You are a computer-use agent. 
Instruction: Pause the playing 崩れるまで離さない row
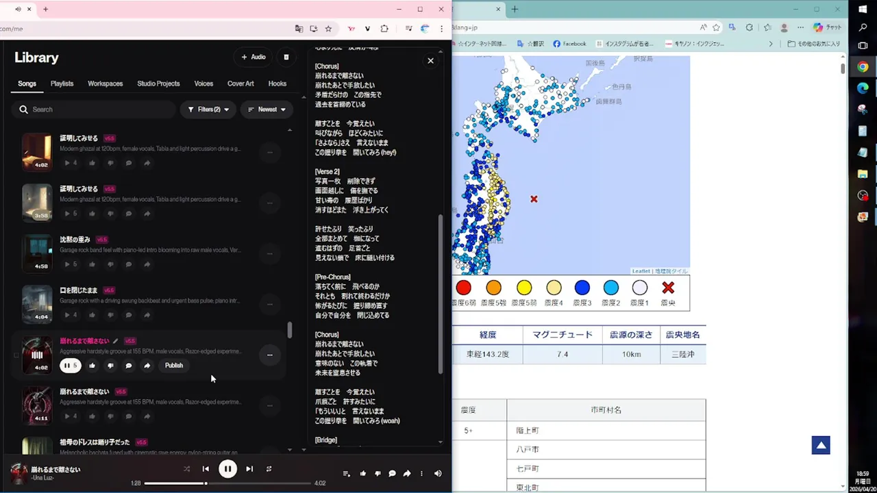70,366
